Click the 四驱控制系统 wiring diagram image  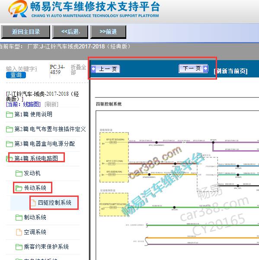(177, 185)
